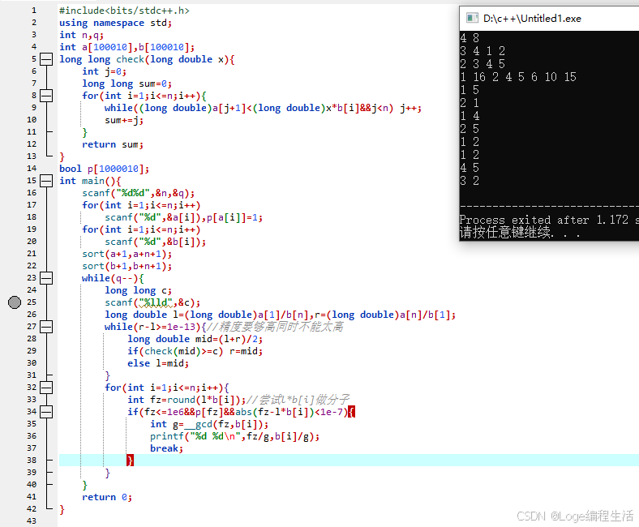Screen dimensions: 639x527
Task: Collapse the binary search while fold at line 27
Action: point(46,327)
